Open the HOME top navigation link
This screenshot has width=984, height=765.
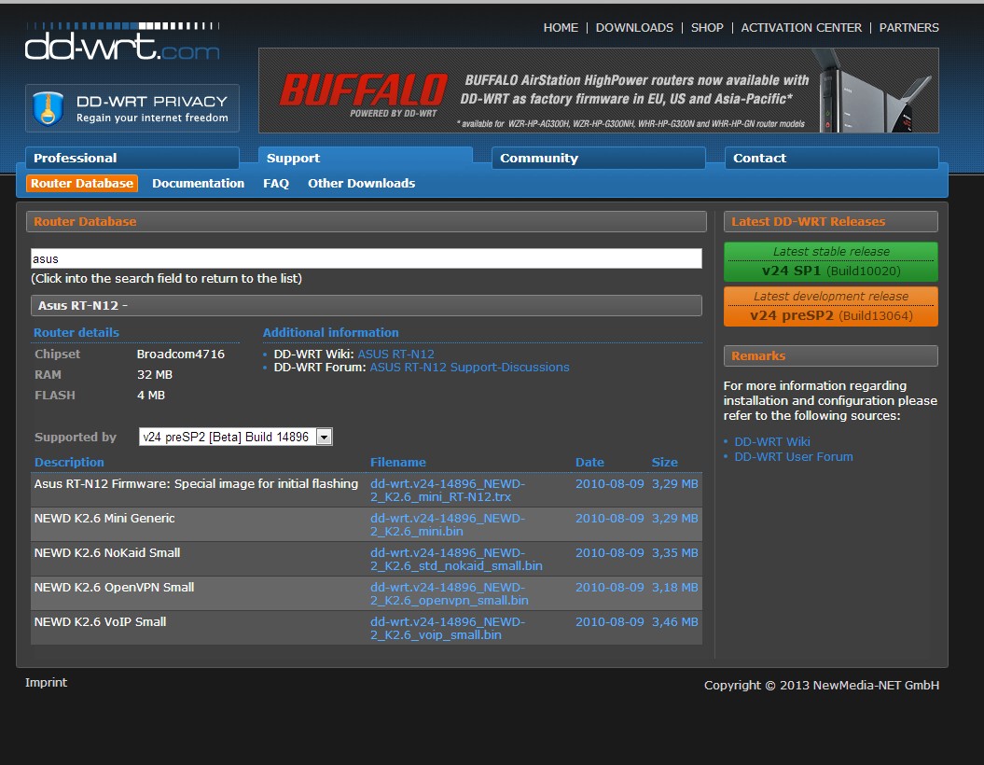561,28
